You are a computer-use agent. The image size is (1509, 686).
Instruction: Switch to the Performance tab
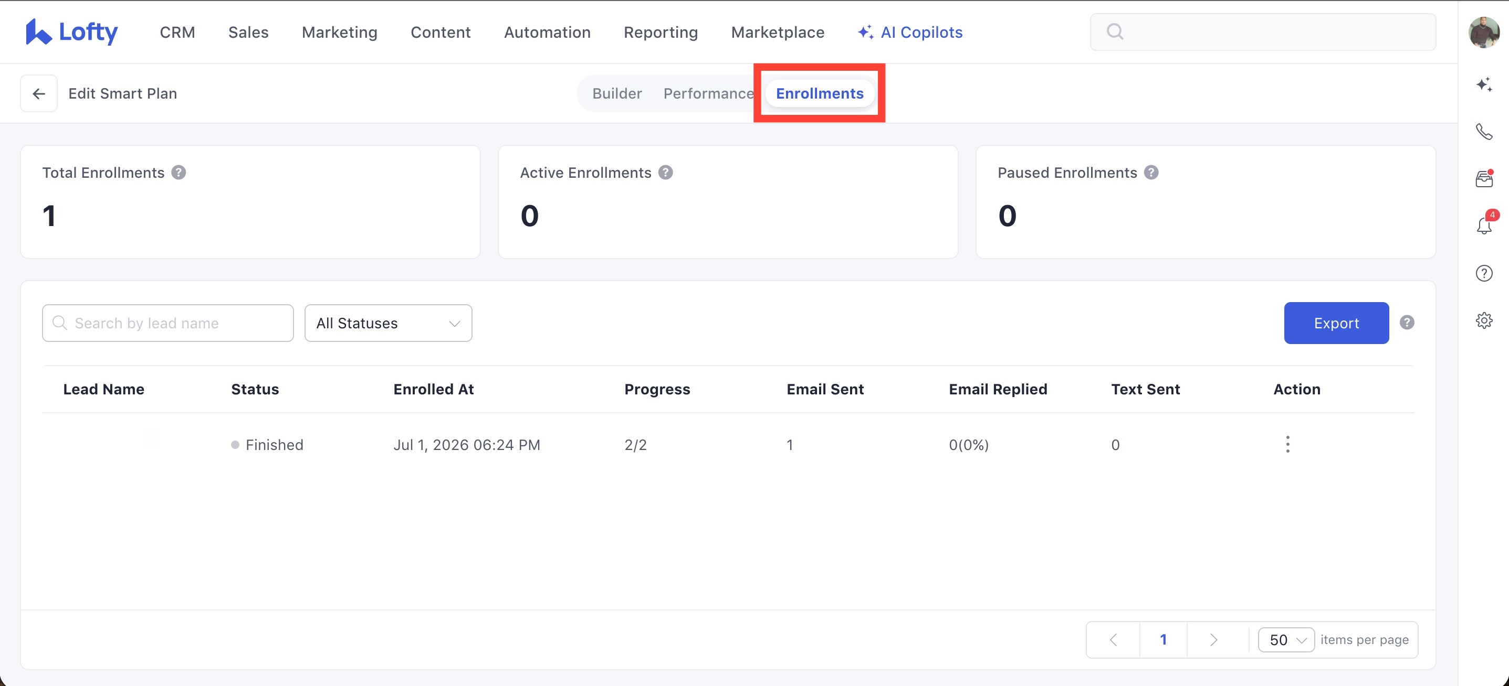[709, 94]
